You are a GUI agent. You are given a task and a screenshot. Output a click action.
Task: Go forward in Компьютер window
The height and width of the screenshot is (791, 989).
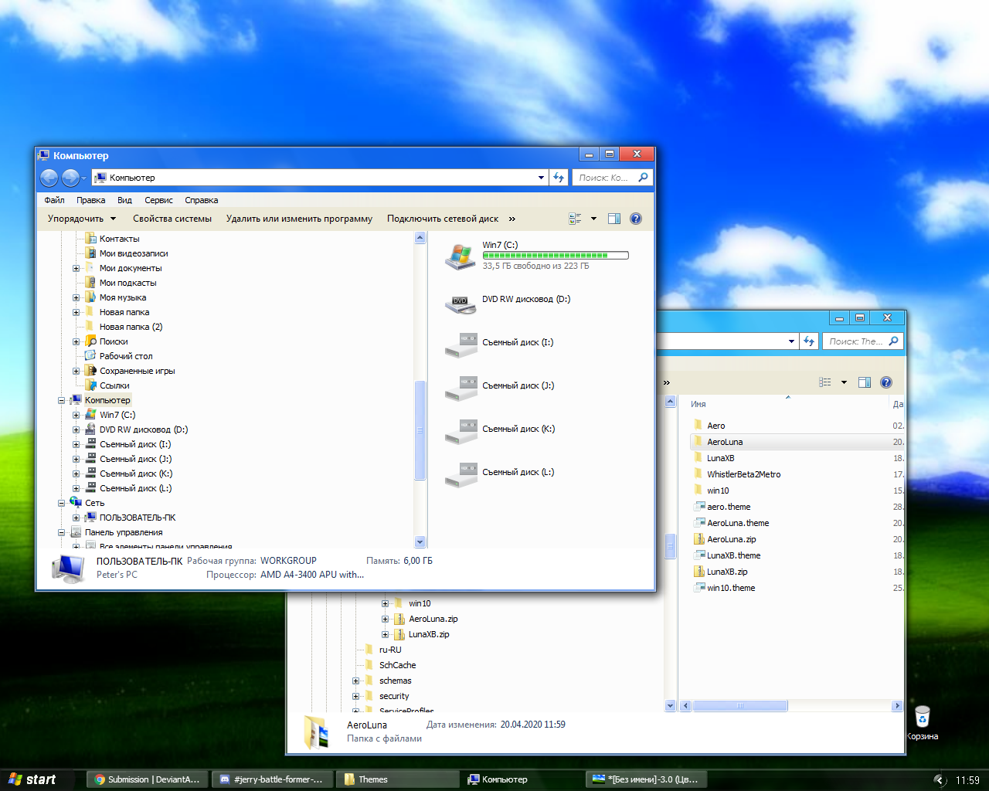pyautogui.click(x=70, y=178)
